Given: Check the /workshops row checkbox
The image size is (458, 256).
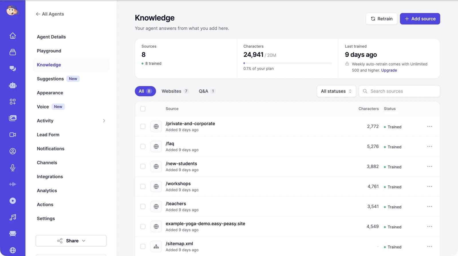Looking at the screenshot, I should tap(143, 187).
